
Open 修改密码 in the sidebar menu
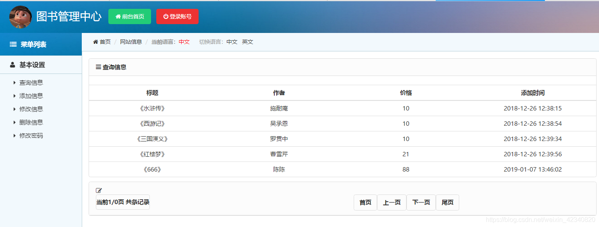point(31,136)
